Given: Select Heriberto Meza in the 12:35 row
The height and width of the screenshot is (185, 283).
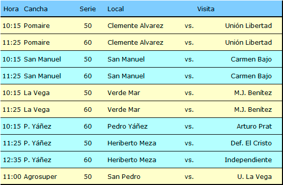Looking at the screenshot, I should (x=132, y=160).
